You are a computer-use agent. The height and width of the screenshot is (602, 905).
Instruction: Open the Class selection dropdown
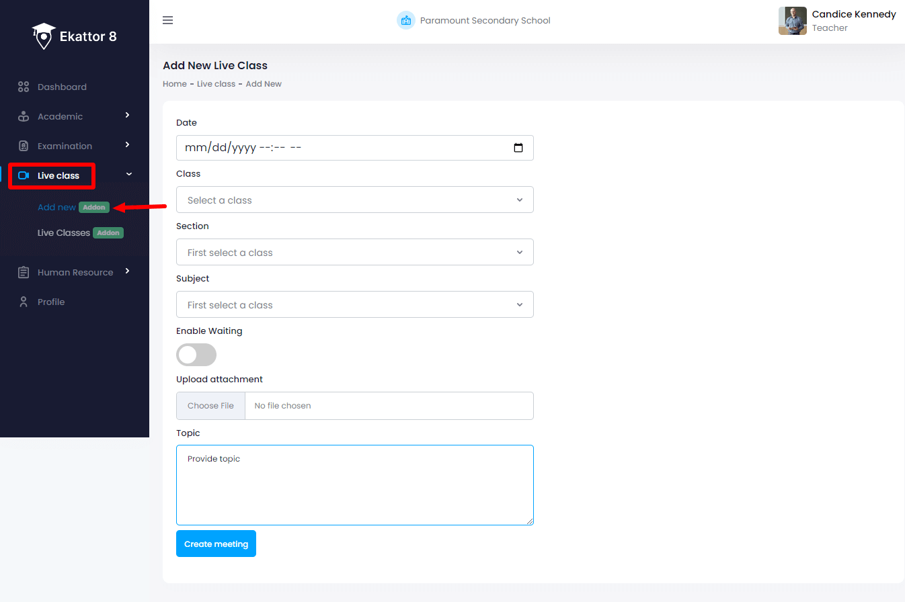[x=354, y=200]
